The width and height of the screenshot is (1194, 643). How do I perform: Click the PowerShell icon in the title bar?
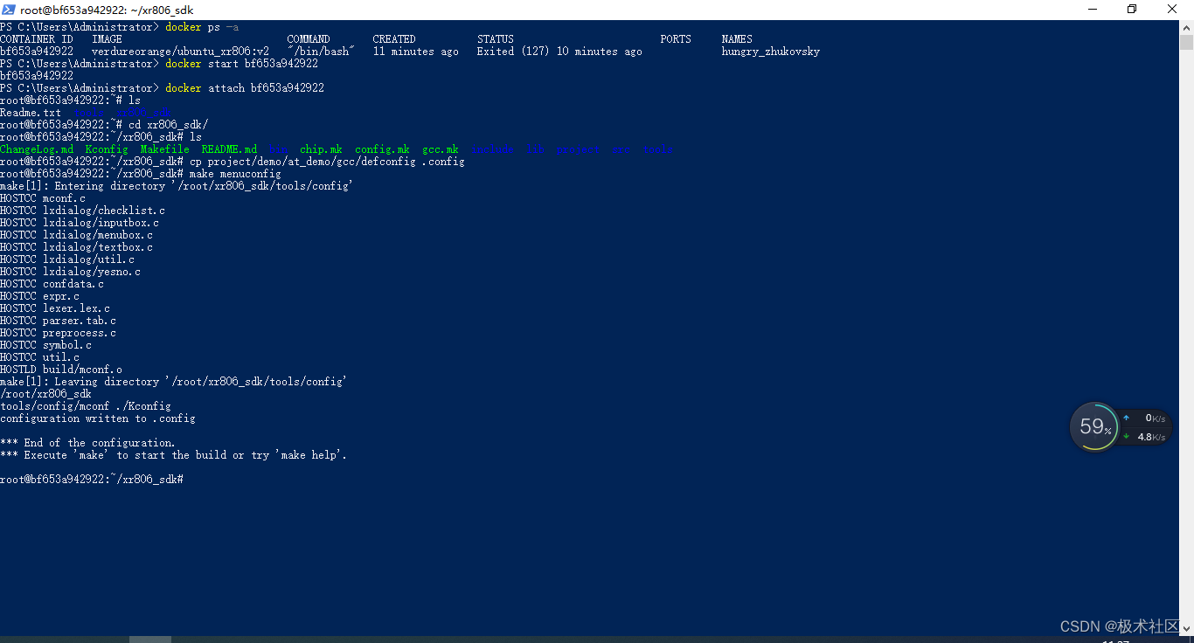point(10,10)
